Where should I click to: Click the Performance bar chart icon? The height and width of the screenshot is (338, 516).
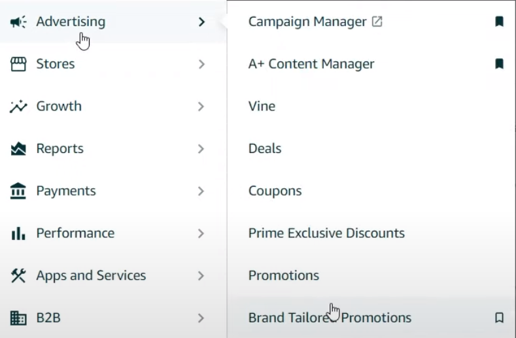(18, 233)
